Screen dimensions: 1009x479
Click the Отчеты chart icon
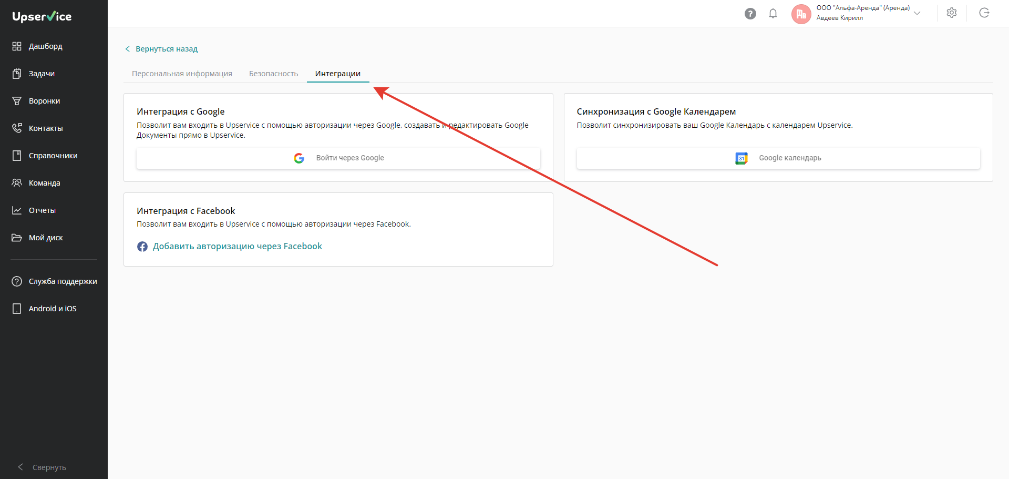(x=17, y=210)
